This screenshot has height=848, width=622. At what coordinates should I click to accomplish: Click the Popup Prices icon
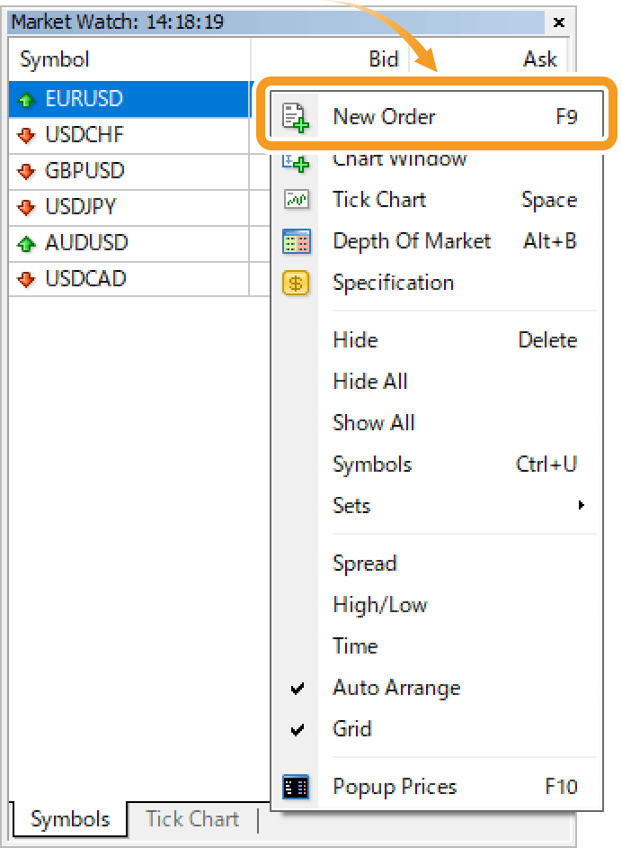(296, 787)
